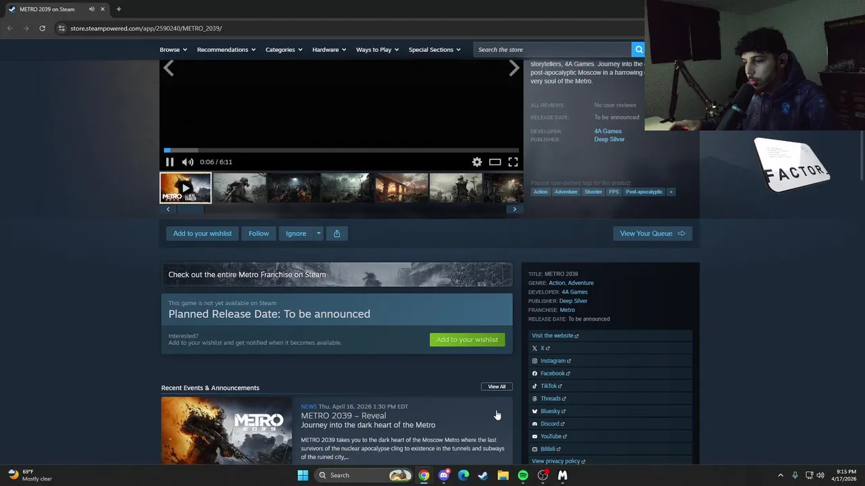The width and height of the screenshot is (865, 486).
Task: Expand the Ignore options dropdown arrow
Action: [x=319, y=234]
